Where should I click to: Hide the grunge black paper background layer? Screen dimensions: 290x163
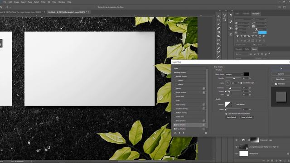pos(237,147)
